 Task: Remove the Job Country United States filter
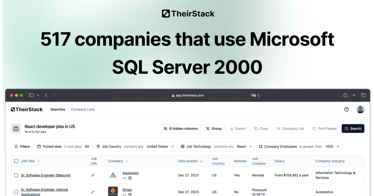click(x=172, y=147)
